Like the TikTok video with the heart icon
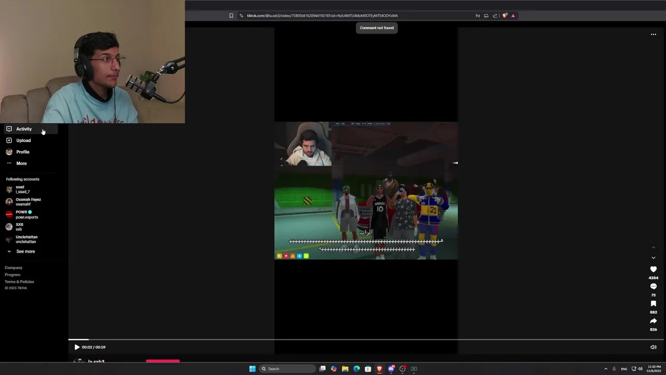Viewport: 666px width, 375px height. pos(654,269)
